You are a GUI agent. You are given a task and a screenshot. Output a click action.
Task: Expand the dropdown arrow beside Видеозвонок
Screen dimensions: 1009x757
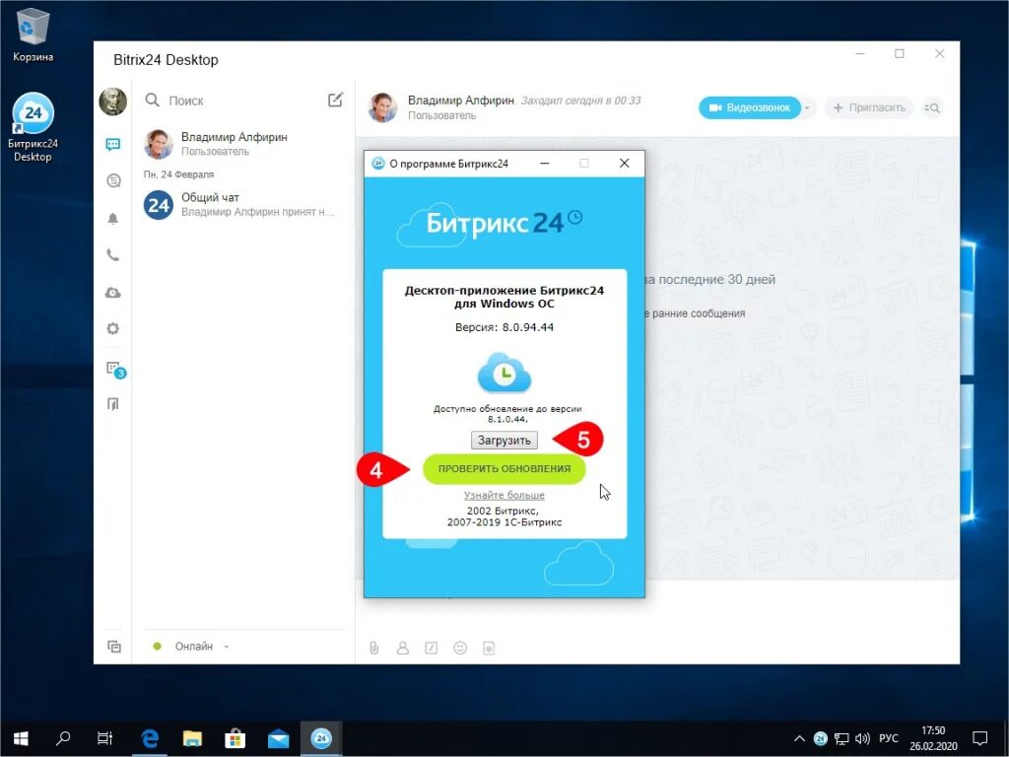click(x=807, y=107)
